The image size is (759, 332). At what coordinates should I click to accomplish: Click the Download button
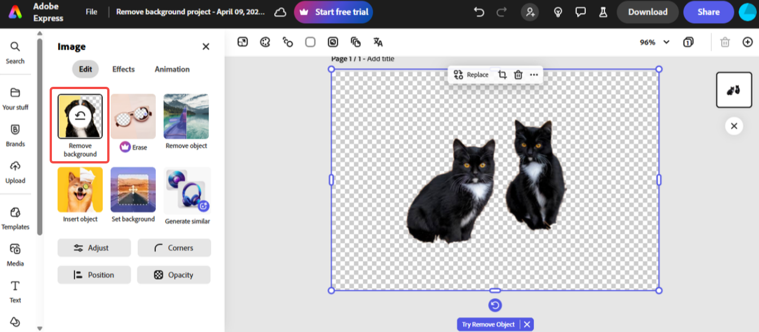pyautogui.click(x=647, y=12)
